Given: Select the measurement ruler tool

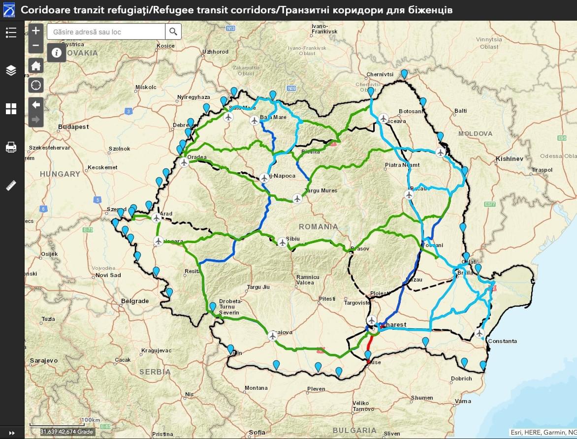Looking at the screenshot, I should tap(11, 186).
